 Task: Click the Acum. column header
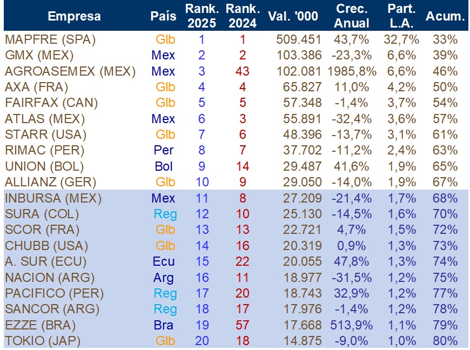click(445, 16)
